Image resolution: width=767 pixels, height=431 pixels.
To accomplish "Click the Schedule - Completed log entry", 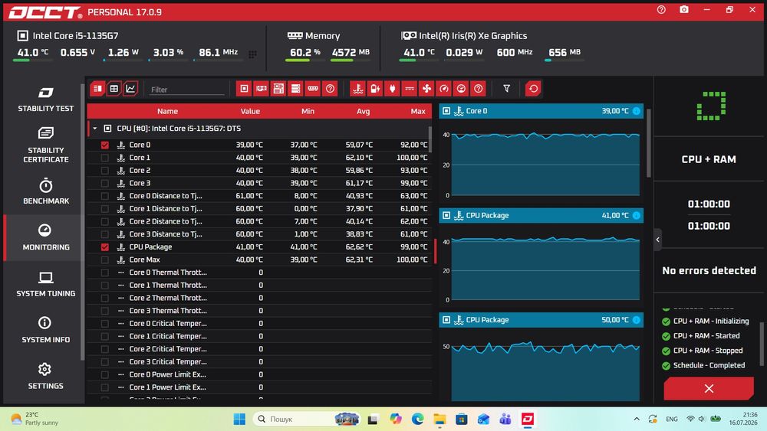I will pyautogui.click(x=703, y=365).
